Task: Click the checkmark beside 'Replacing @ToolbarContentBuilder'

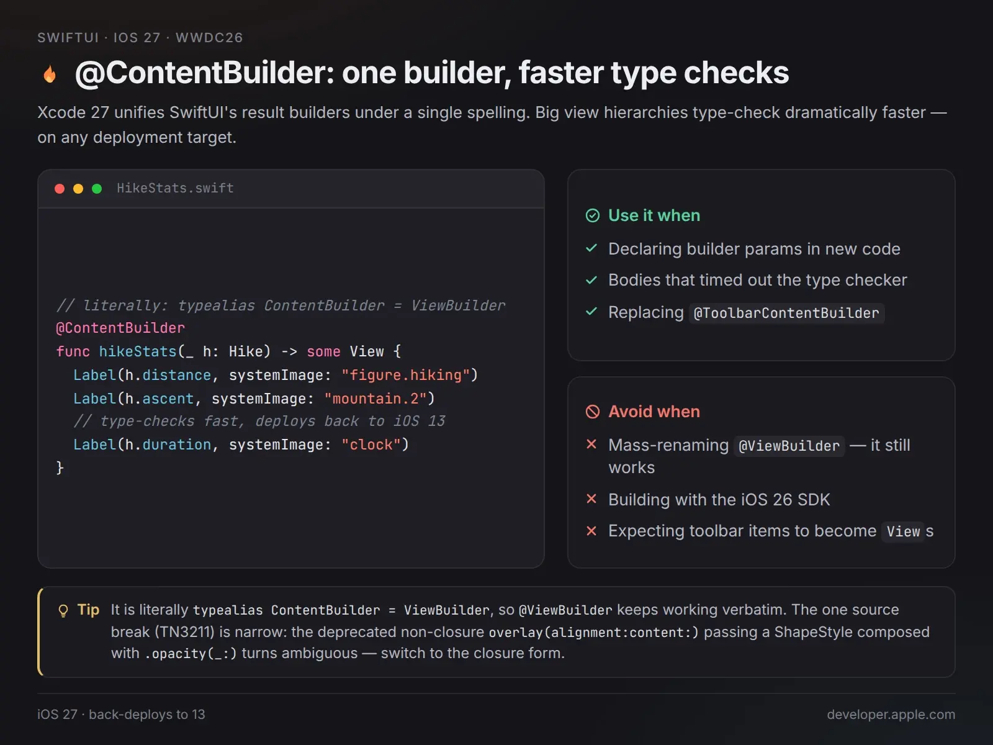Action: (591, 312)
